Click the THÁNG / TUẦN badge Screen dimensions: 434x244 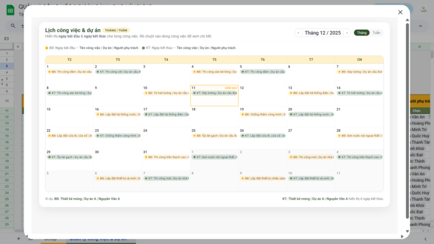115,30
